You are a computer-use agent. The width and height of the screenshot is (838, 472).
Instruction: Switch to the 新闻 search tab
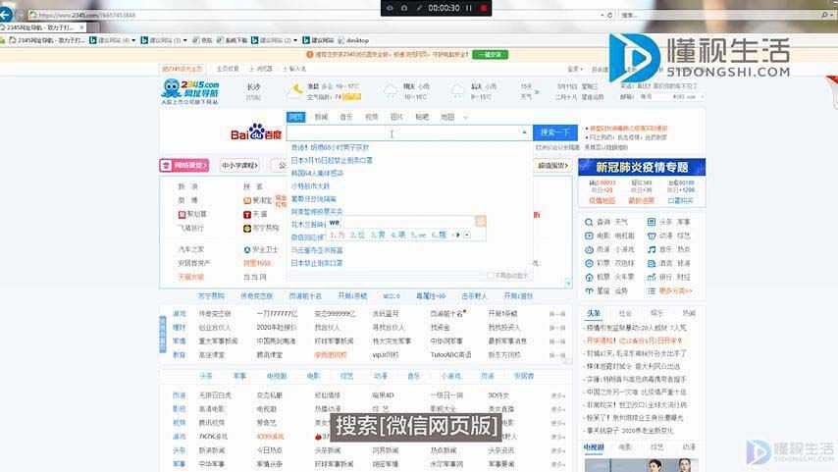click(321, 117)
